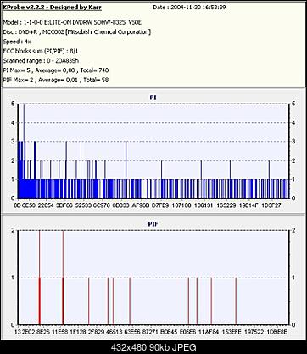Click the Model LITE-ON DVDRW SOHW-832S line
307x354 pixels.
coord(72,22)
